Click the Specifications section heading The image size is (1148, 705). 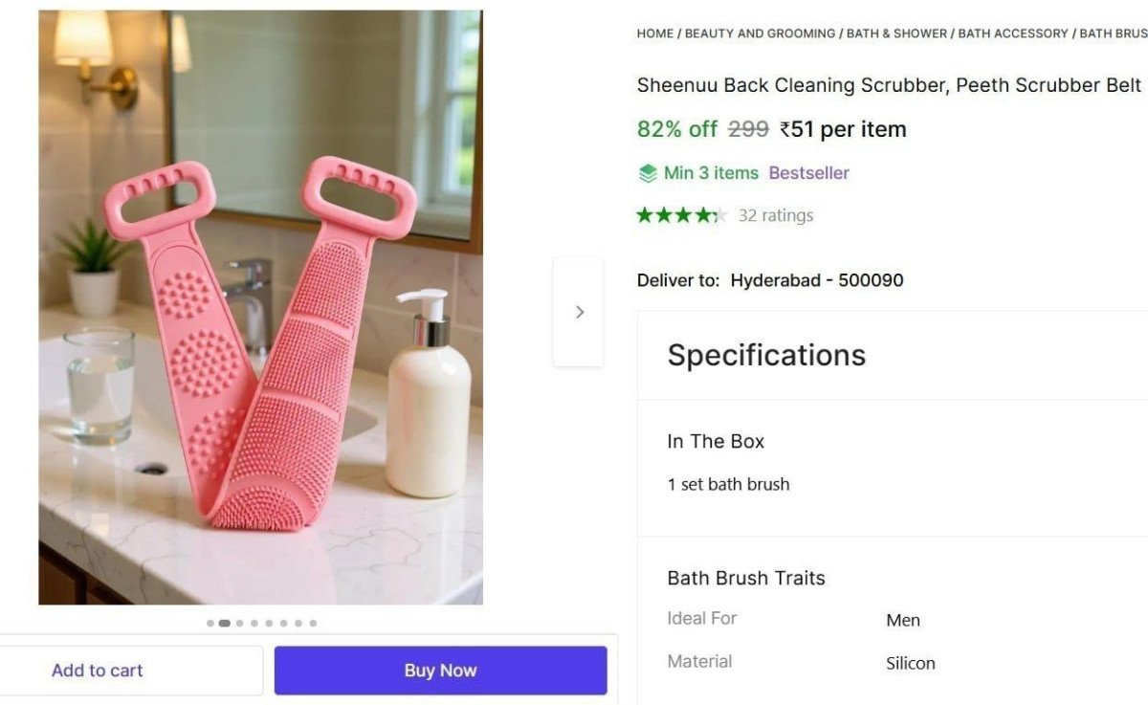(x=765, y=355)
